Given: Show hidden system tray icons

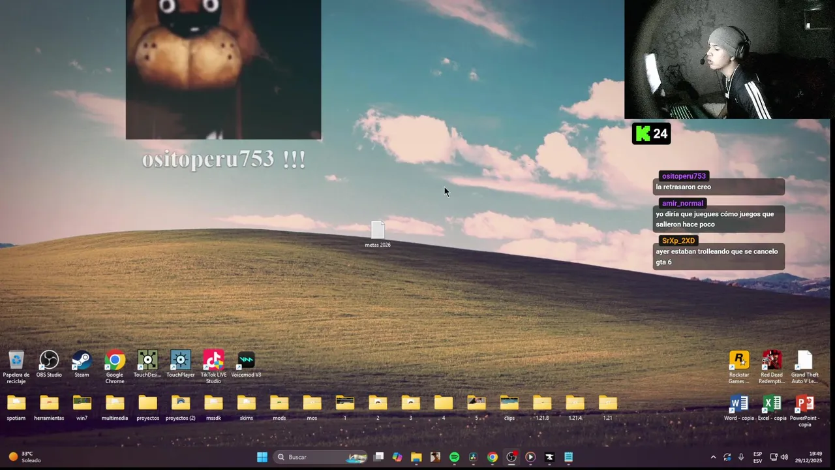Looking at the screenshot, I should pyautogui.click(x=713, y=457).
